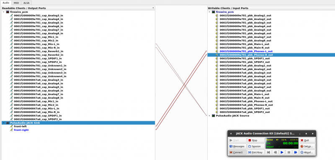This screenshot has height=160, width=335.
Task: Toggle the Session window button
Action: [256, 146]
